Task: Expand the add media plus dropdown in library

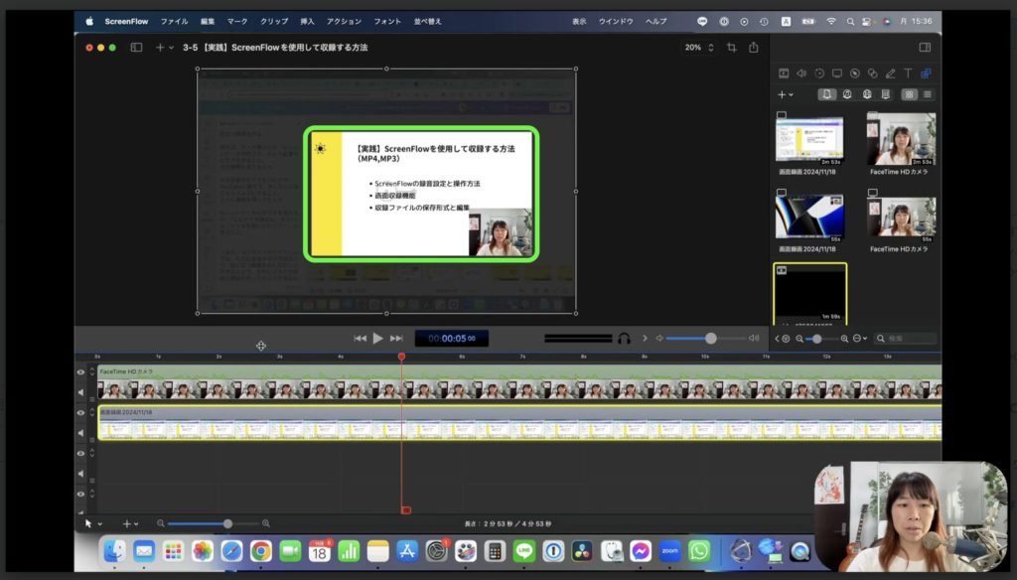Action: pos(785,94)
